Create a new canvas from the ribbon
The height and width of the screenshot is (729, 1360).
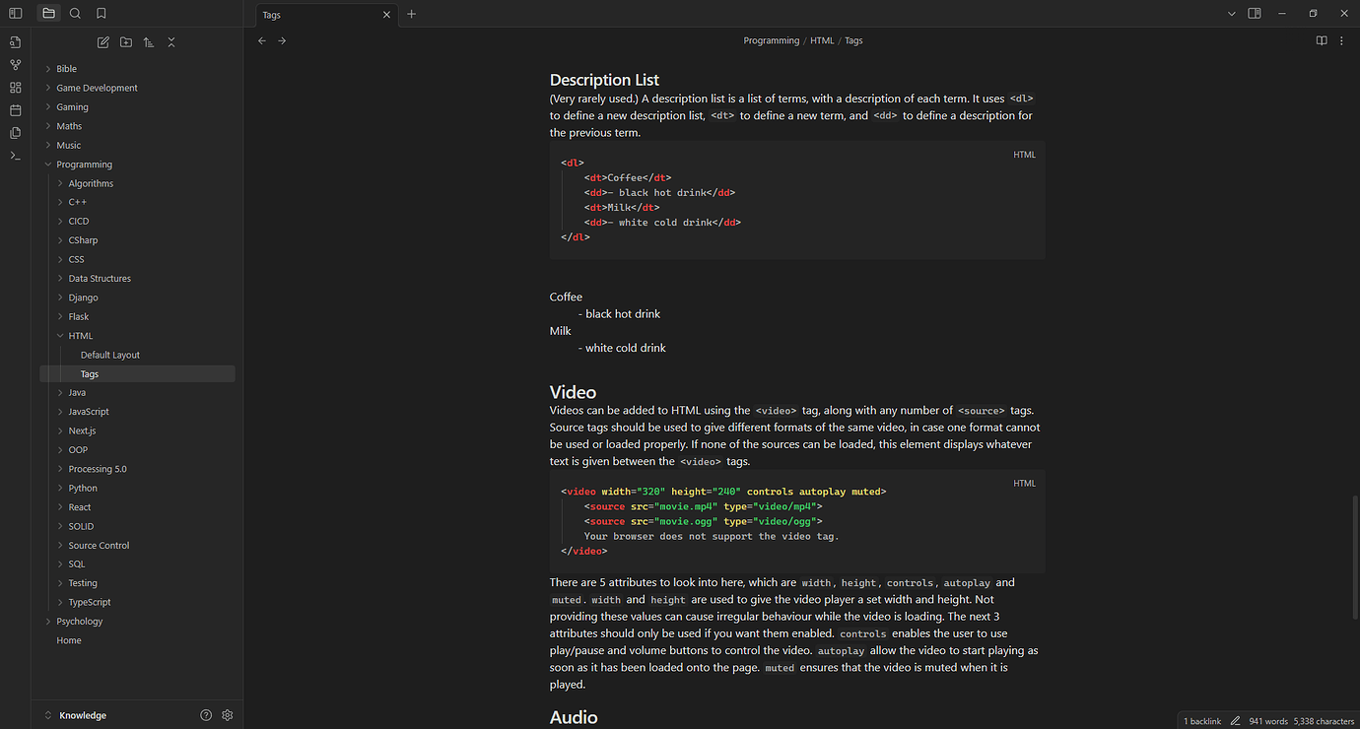pos(15,88)
